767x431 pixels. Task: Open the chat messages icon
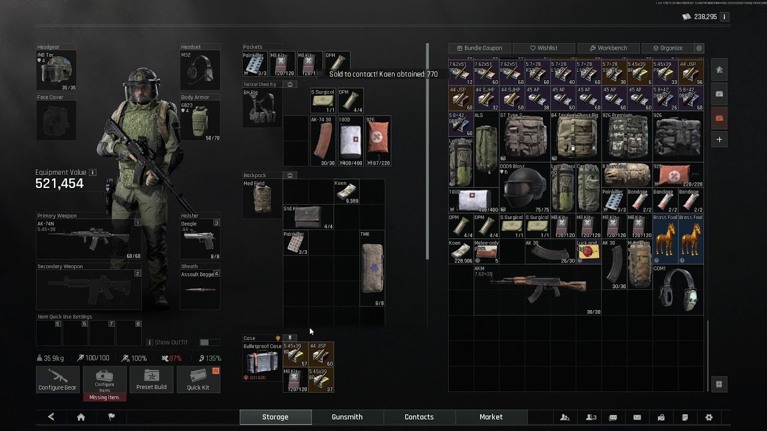tap(613, 417)
